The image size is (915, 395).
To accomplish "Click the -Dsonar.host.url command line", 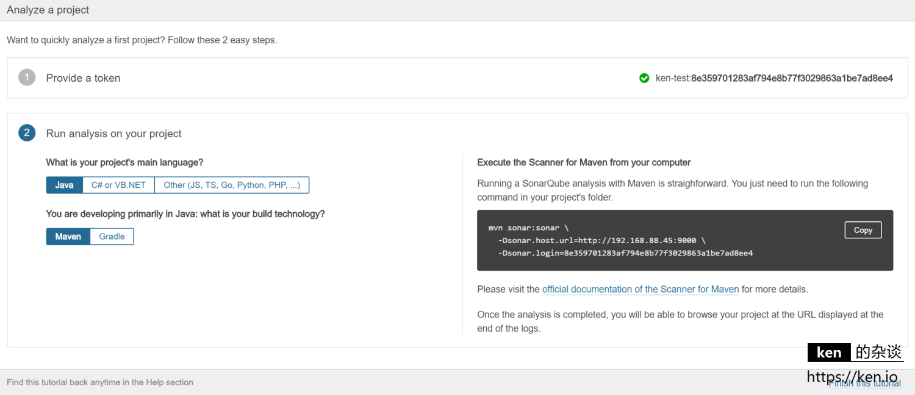I will 601,240.
